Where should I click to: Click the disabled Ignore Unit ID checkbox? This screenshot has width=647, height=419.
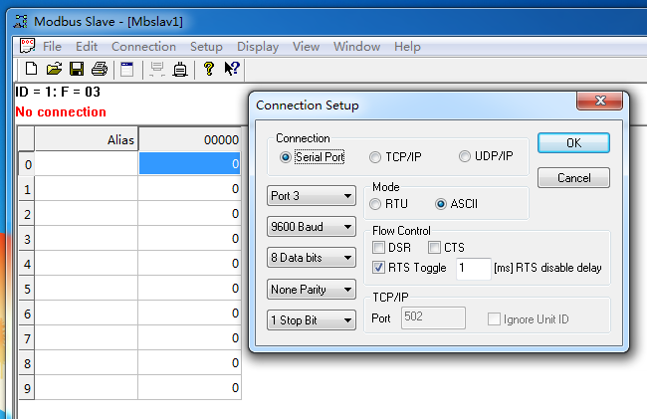coord(494,318)
